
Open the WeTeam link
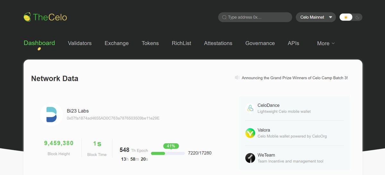tap(266, 155)
